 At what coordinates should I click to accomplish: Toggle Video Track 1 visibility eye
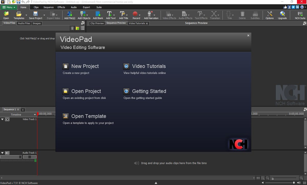(x=7, y=119)
